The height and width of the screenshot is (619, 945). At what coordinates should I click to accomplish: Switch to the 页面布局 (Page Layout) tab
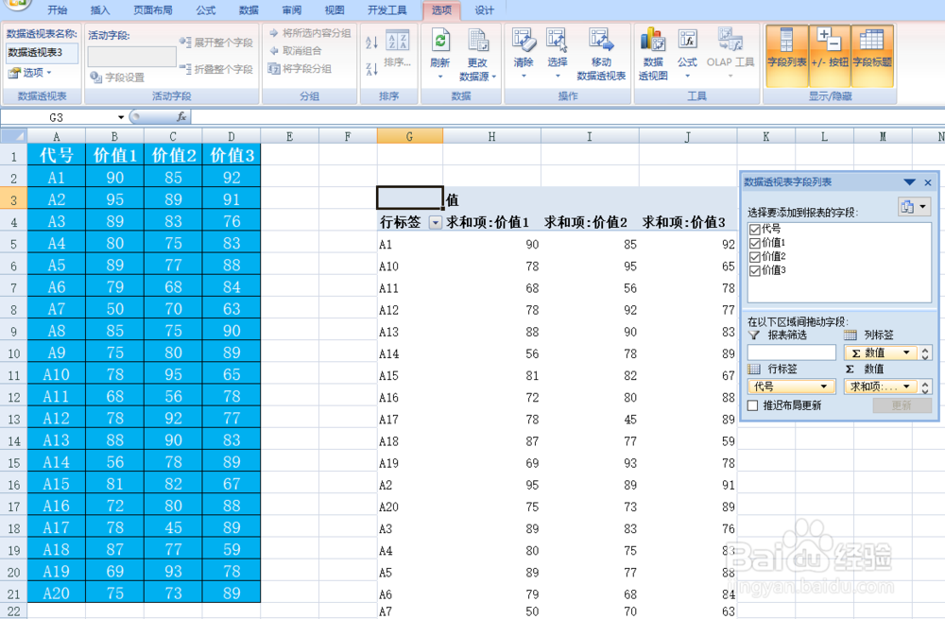tap(152, 10)
